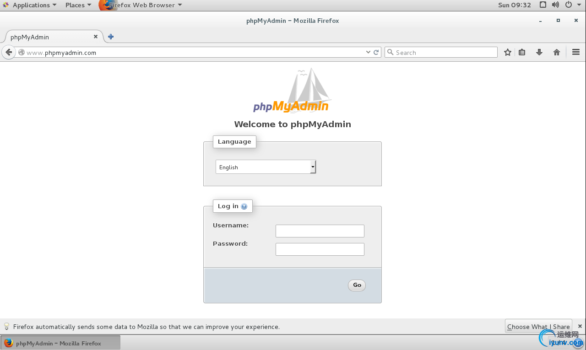586x350 pixels.
Task: Click the Username input field
Action: pyautogui.click(x=320, y=231)
